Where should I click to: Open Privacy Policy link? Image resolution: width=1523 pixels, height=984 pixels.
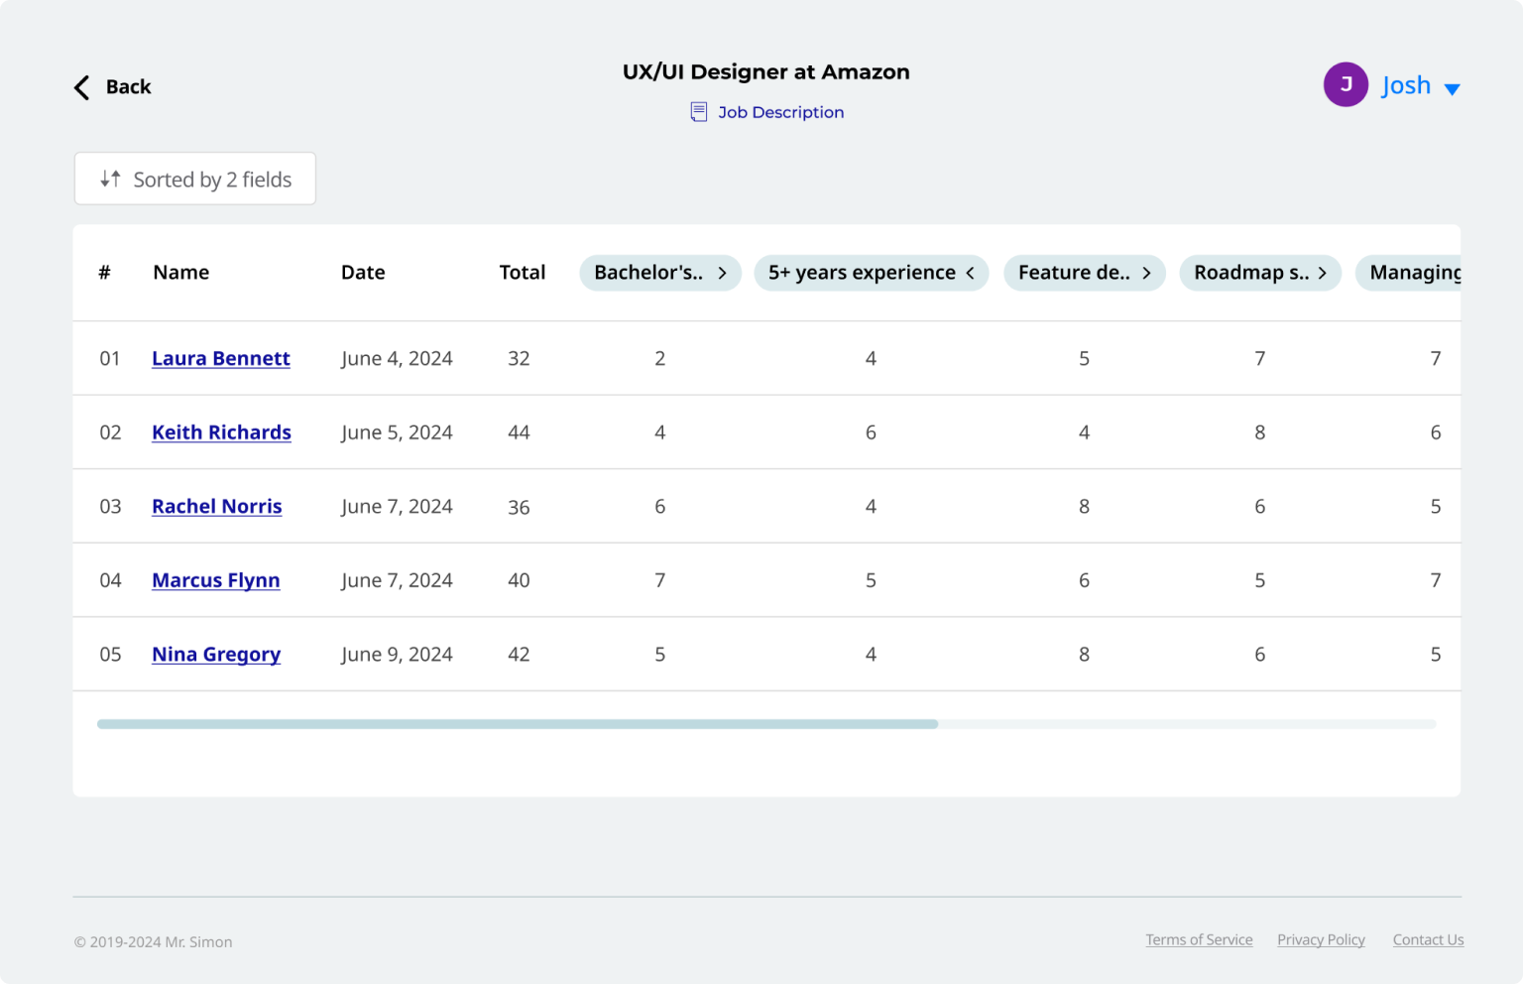tap(1321, 939)
